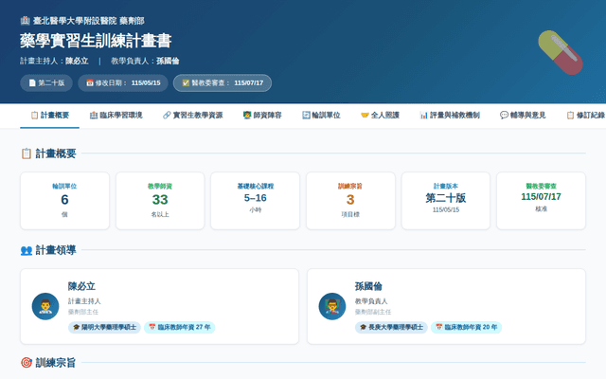Click the hospital building icon in header
This screenshot has height=379, width=606.
click(x=26, y=21)
